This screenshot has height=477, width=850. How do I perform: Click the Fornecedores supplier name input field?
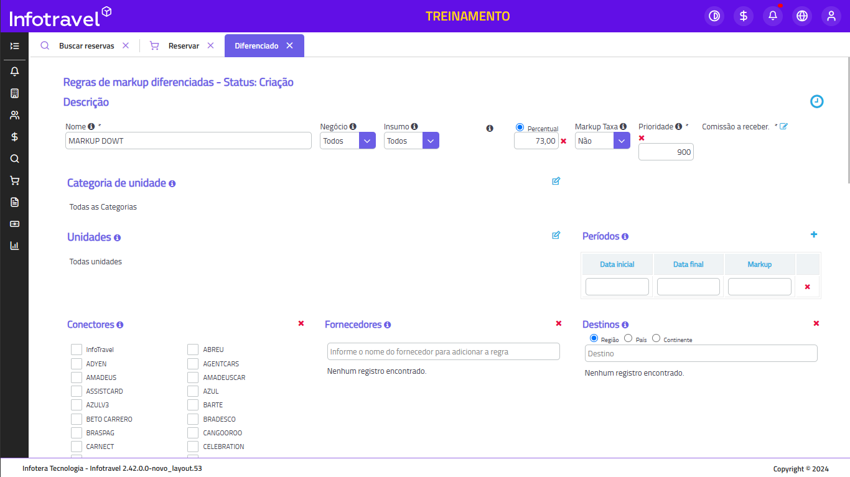coord(443,351)
